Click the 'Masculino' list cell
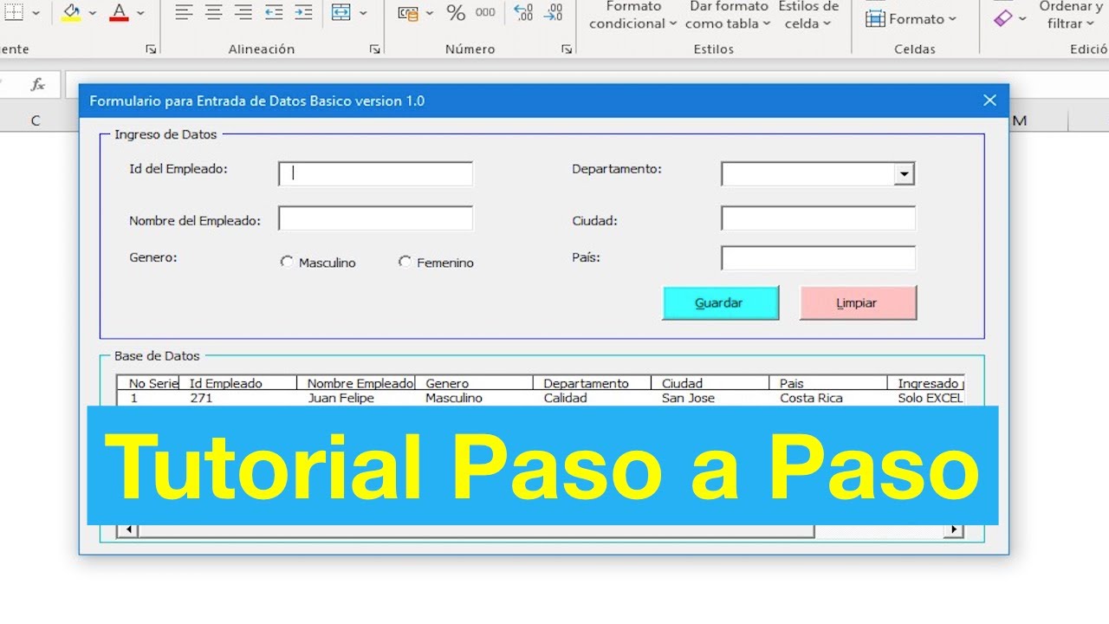The height and width of the screenshot is (624, 1109). pos(454,398)
